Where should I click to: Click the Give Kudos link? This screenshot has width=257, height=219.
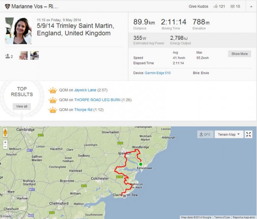pyautogui.click(x=197, y=7)
